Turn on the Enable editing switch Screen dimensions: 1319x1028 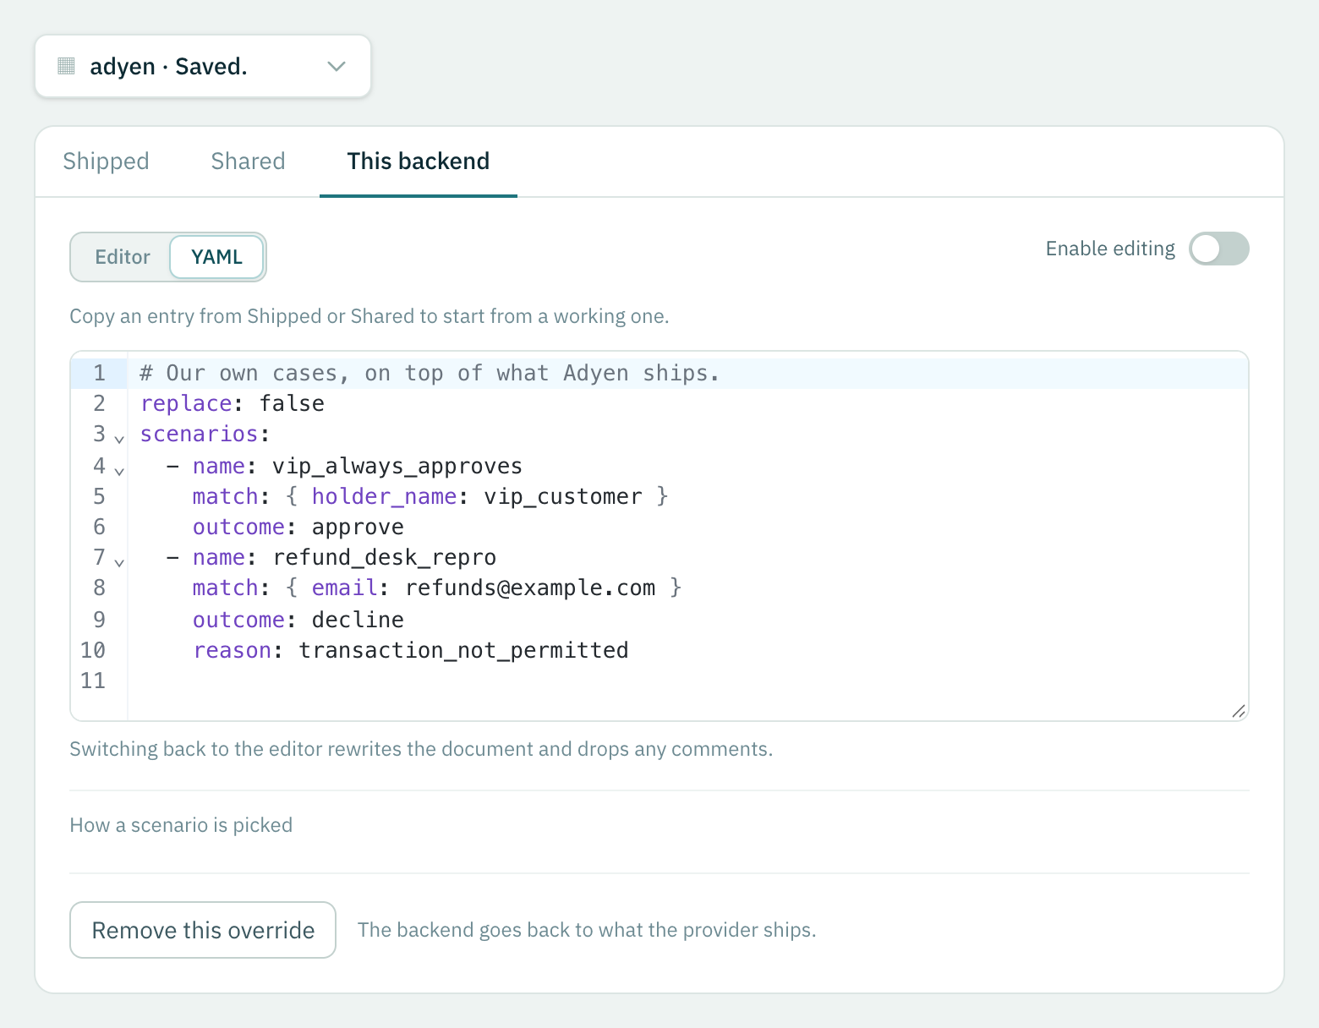(1218, 249)
